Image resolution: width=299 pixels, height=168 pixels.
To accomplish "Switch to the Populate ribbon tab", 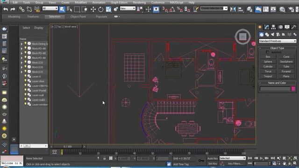I will [x=101, y=17].
